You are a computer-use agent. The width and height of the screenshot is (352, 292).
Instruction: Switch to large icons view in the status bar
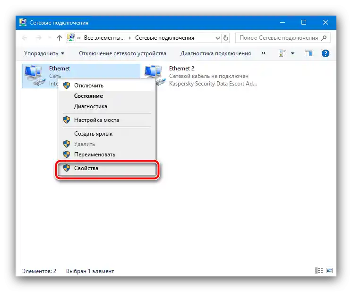(329, 270)
